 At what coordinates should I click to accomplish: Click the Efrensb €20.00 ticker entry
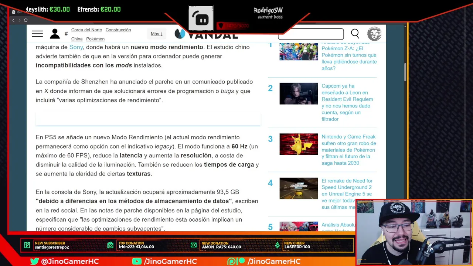pyautogui.click(x=99, y=10)
